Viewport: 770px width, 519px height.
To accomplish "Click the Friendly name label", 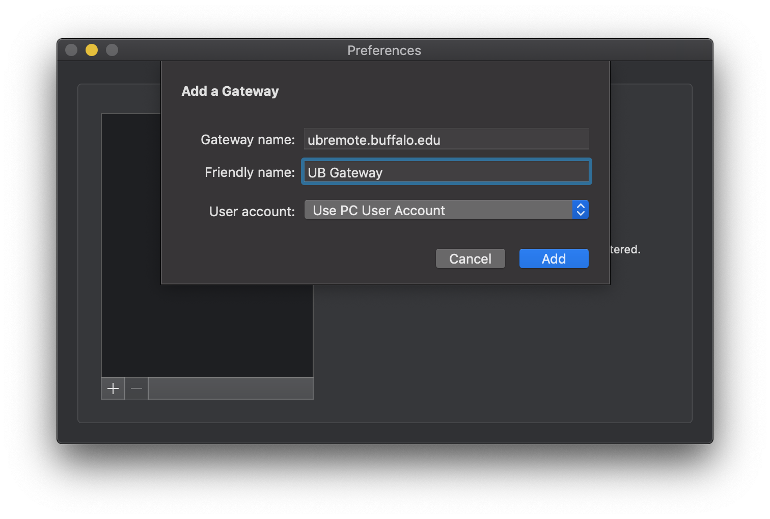I will (250, 172).
